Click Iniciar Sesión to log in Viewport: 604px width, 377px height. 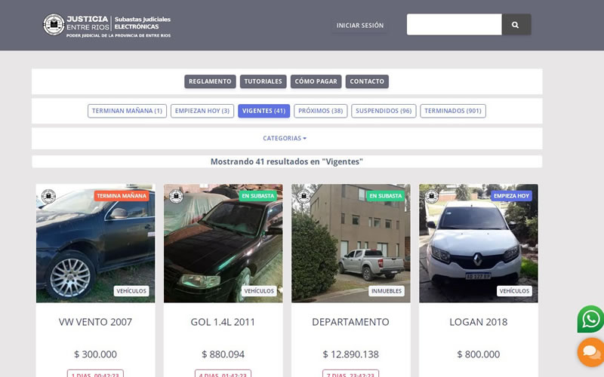(x=360, y=25)
